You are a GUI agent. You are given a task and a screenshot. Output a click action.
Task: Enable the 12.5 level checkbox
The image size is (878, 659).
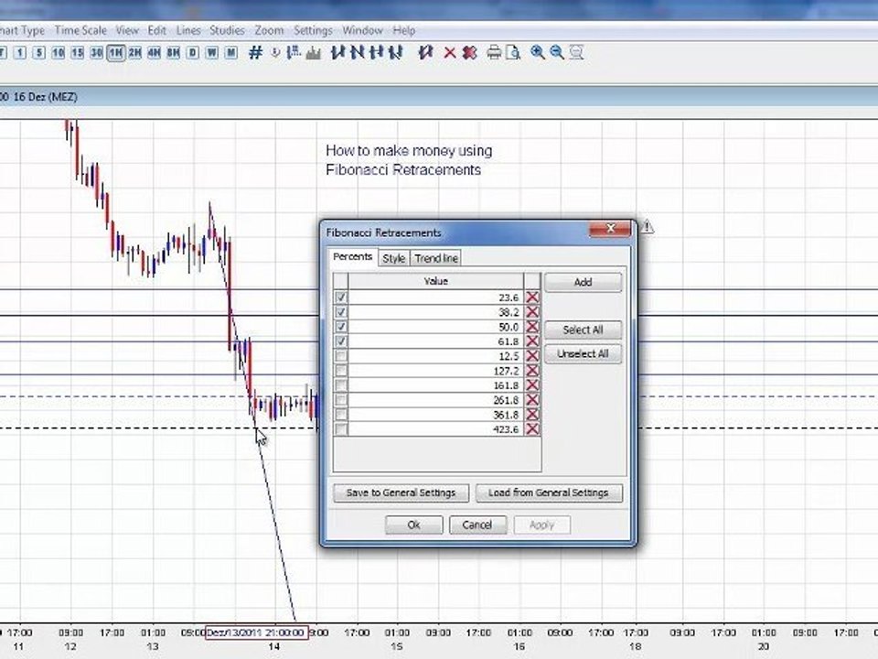click(340, 356)
